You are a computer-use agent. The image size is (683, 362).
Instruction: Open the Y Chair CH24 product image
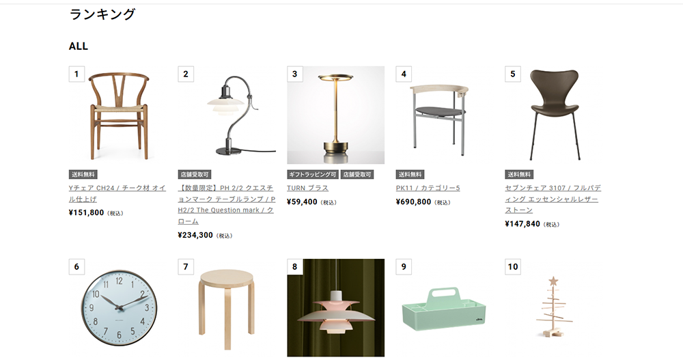pyautogui.click(x=117, y=115)
